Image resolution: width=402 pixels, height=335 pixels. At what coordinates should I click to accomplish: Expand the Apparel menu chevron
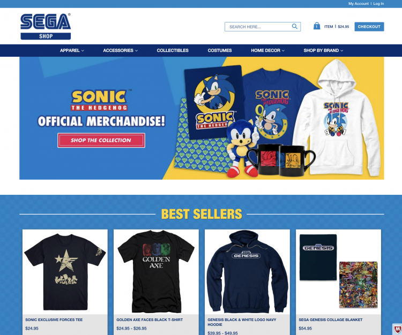click(x=83, y=51)
